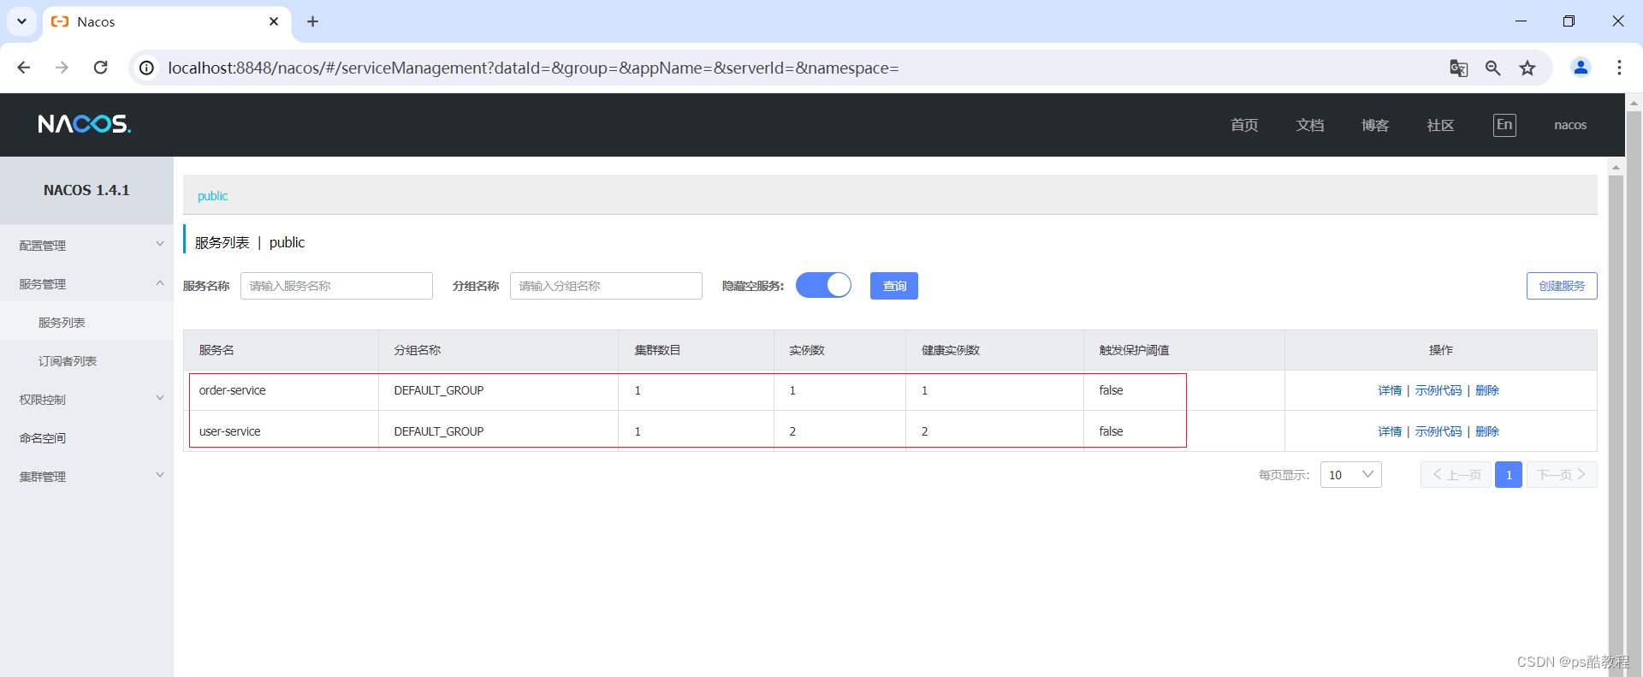1643x677 pixels.
Task: Expand the 集群管理 menu chevron
Action: [159, 476]
